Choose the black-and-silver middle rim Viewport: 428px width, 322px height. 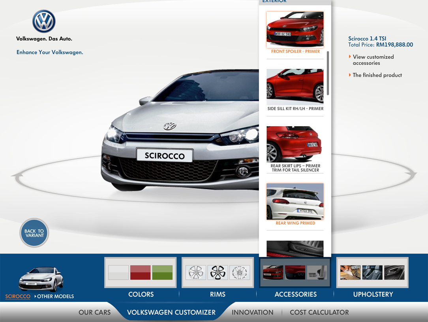218,272
